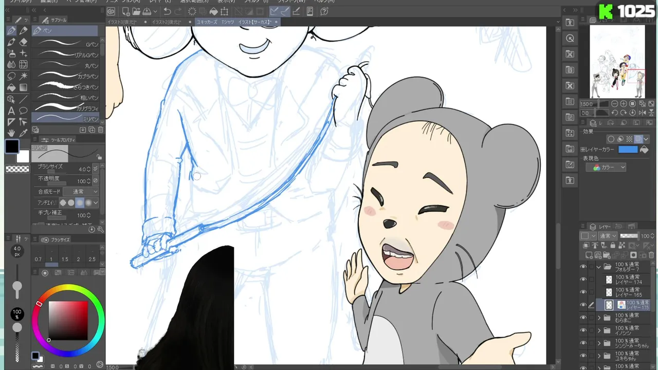The image size is (658, 370).
Task: Select the Brush tool in toolbox
Action: tap(11, 42)
